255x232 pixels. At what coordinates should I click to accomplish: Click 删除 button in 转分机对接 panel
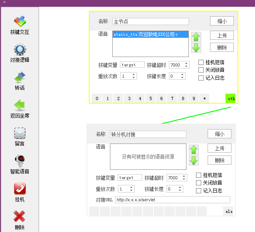tap(220, 160)
